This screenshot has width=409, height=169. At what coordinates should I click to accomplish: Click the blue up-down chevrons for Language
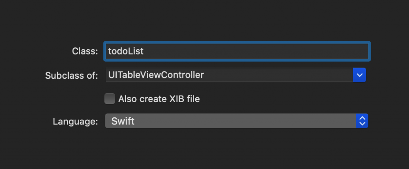coord(362,121)
